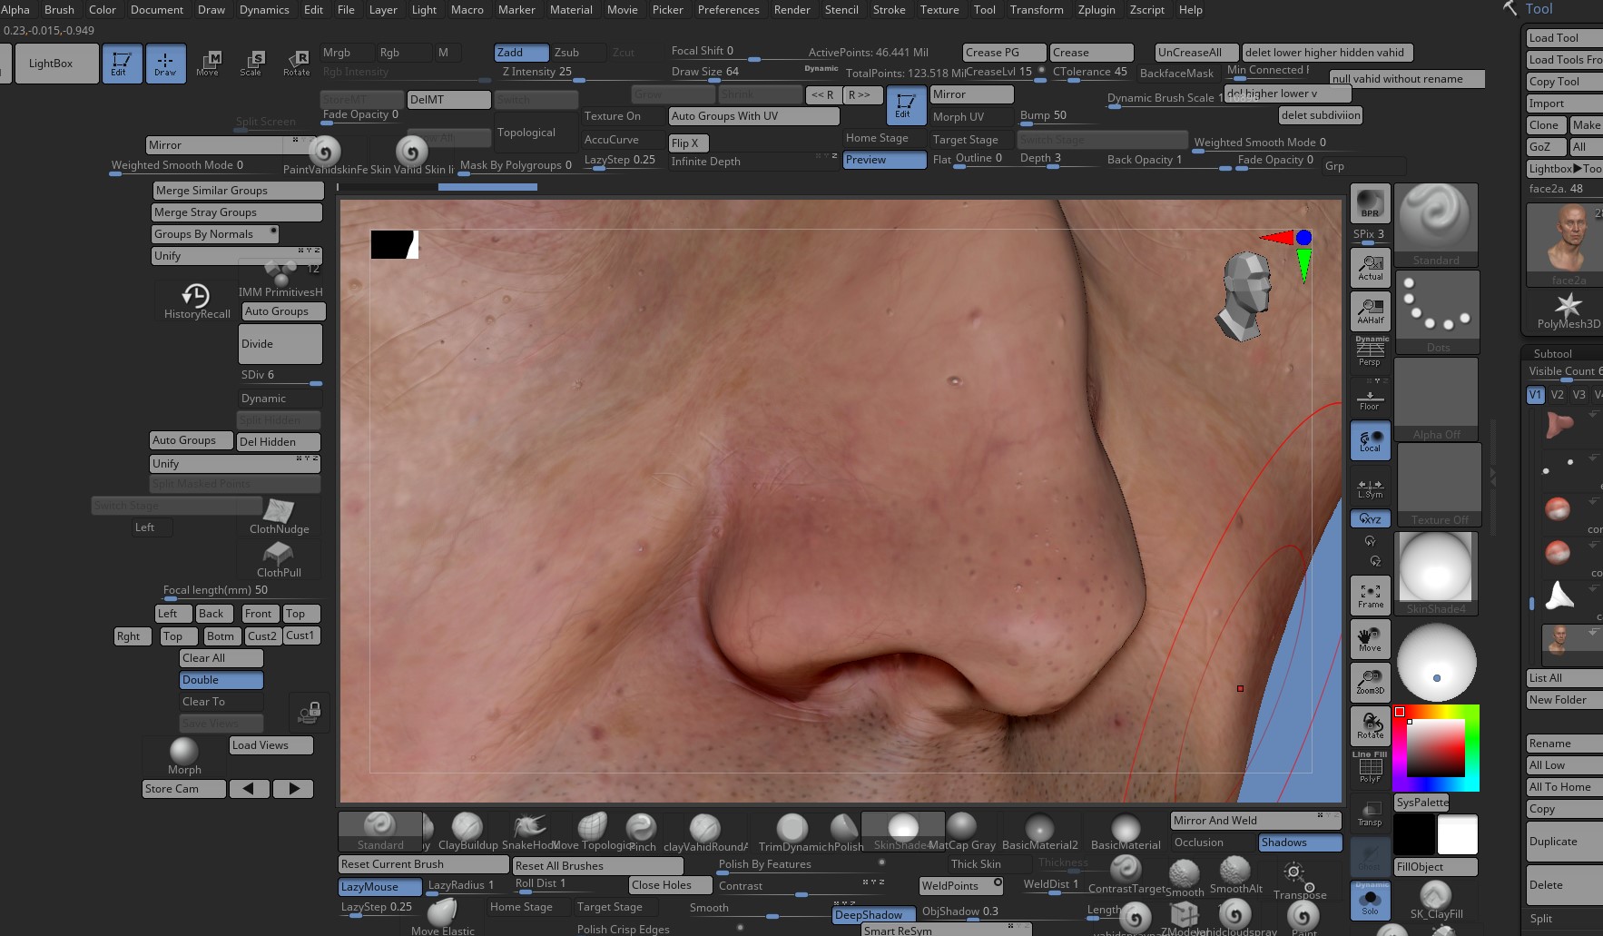Click the BPR render icon

point(1370,203)
